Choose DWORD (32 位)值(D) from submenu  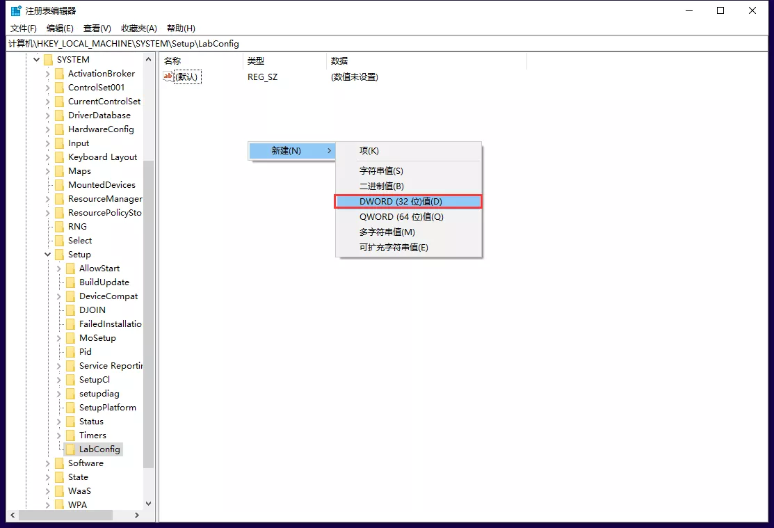[x=408, y=202]
